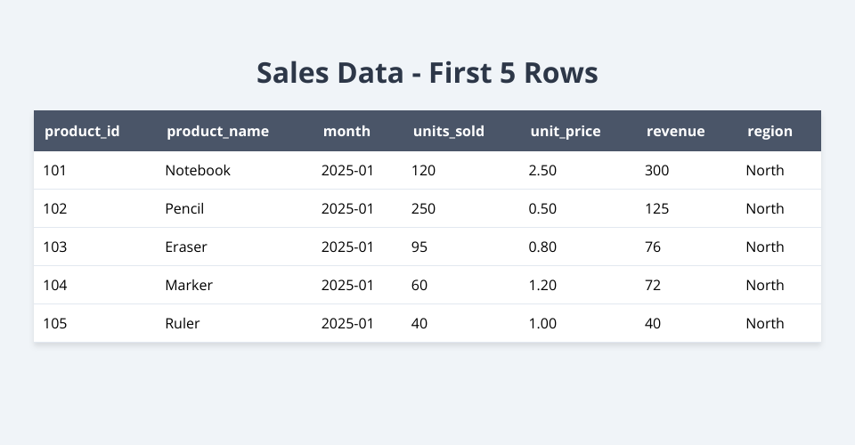Select the month column header
This screenshot has height=445, width=855.
click(x=346, y=131)
